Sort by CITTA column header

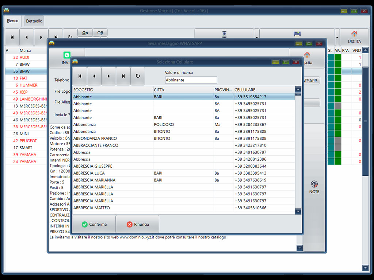[183, 90]
